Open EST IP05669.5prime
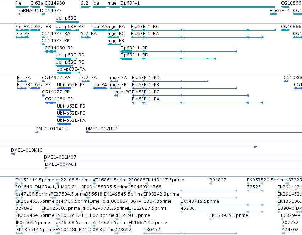 pyautogui.click(x=20, y=226)
